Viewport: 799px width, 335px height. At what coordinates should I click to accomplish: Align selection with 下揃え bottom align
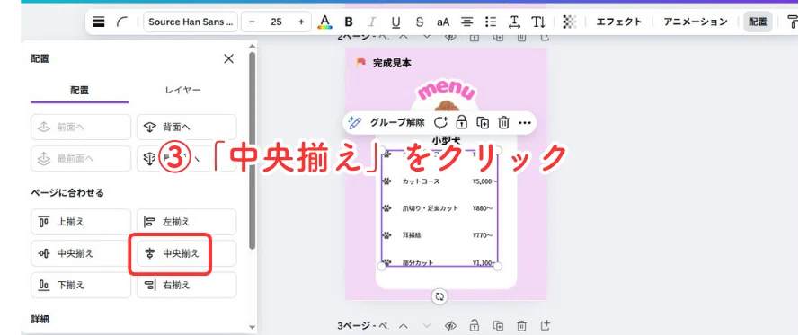click(x=81, y=285)
